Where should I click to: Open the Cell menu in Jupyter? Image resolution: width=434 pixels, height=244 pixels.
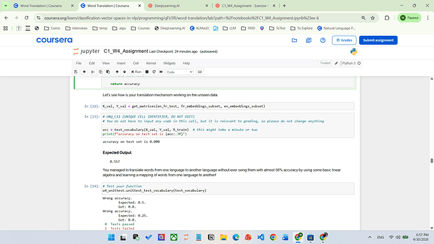click(136, 64)
